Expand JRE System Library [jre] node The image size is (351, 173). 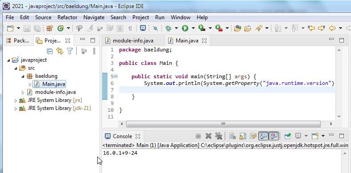tap(16, 101)
